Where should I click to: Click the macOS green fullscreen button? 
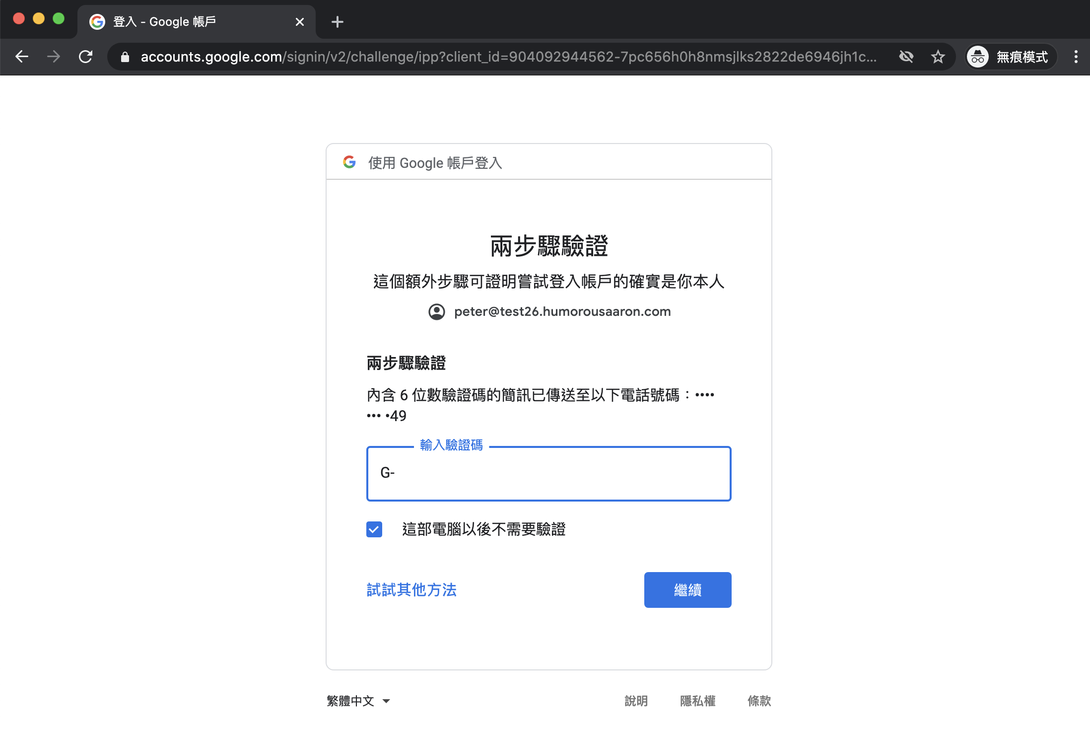[x=59, y=19]
